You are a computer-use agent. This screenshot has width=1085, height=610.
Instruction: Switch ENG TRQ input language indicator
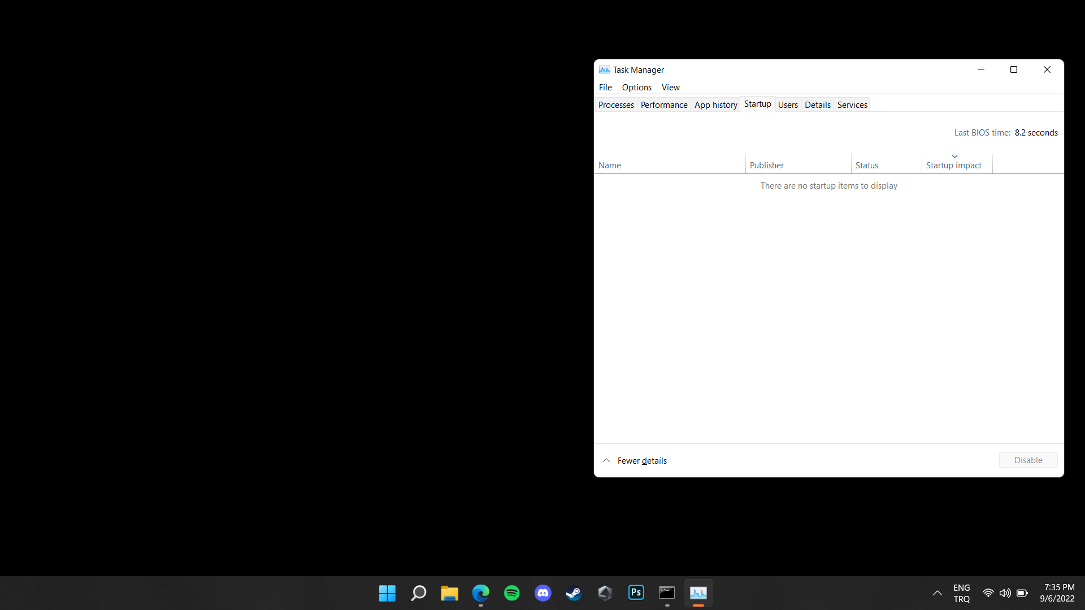click(961, 593)
